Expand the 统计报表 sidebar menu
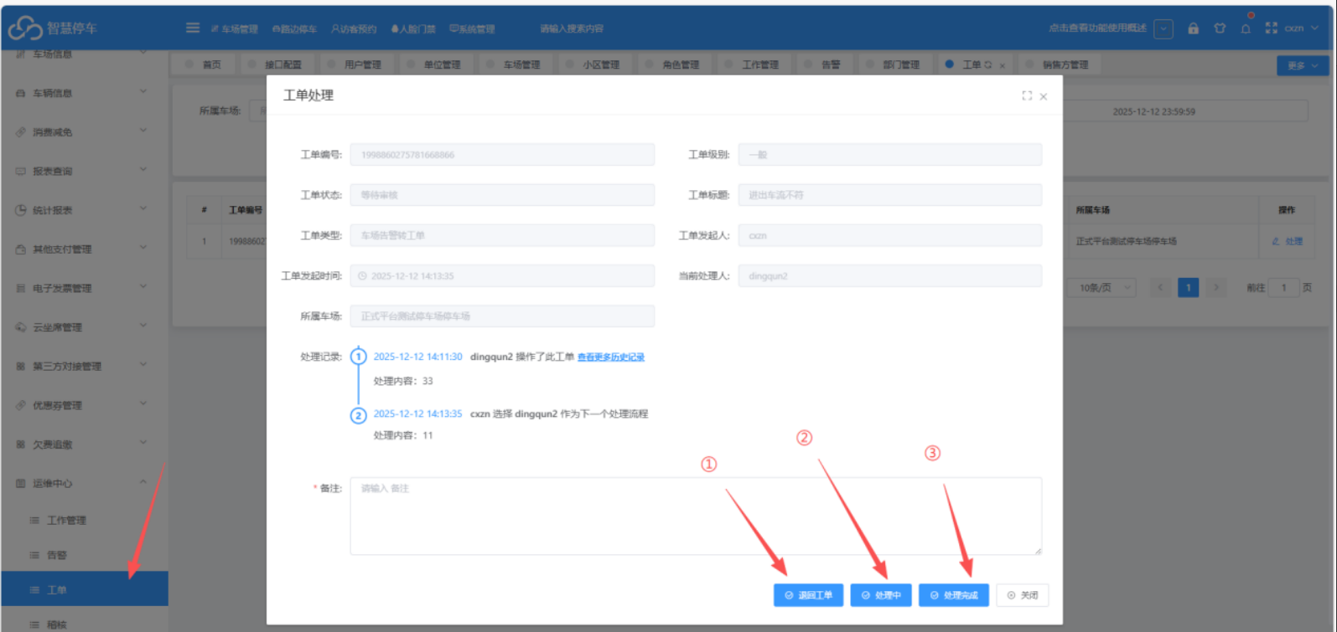The image size is (1337, 632). coord(84,210)
